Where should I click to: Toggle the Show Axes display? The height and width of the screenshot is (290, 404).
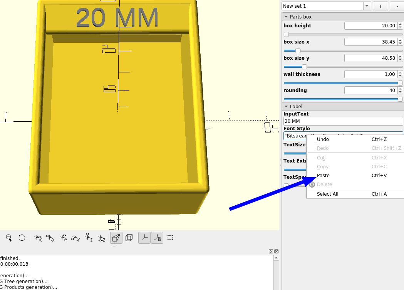[x=144, y=238]
